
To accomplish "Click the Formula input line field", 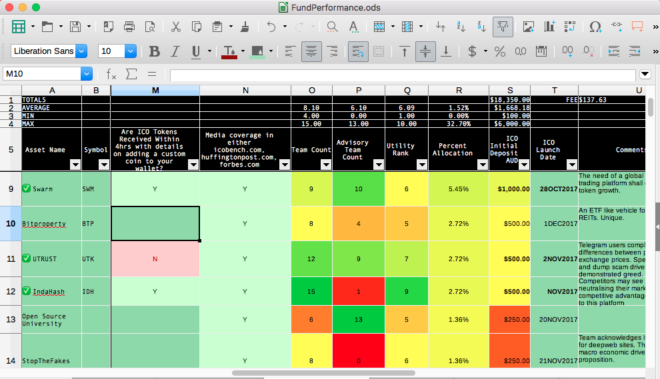I will (403, 75).
